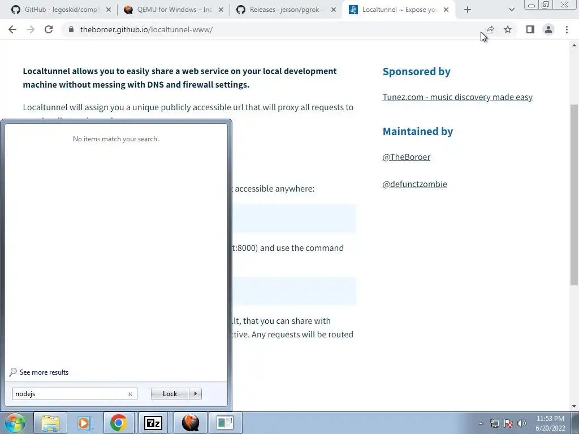Reload the Localtunnel page
The width and height of the screenshot is (579, 434).
[49, 29]
